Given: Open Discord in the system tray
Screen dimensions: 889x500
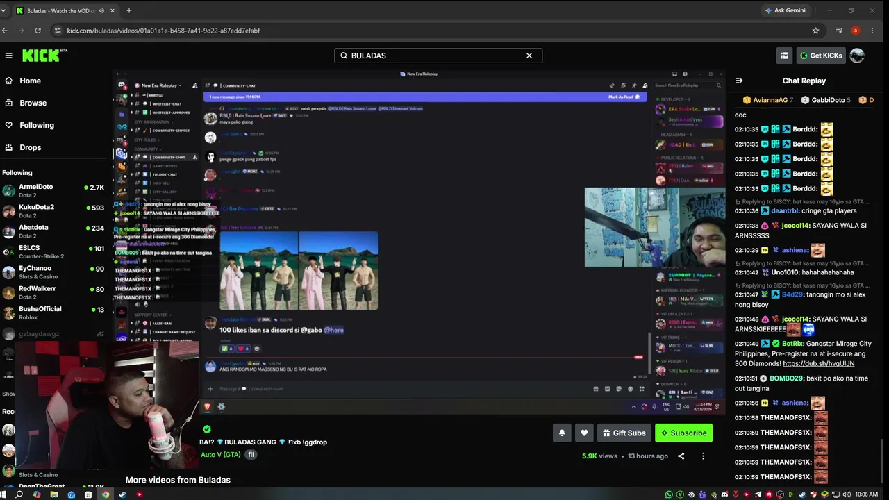Looking at the screenshot, I should tap(724, 494).
